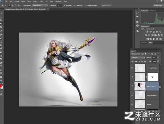Viewport: 164px width, 124px height.
Task: Open the Sample Size dropdown
Action: [40, 5]
